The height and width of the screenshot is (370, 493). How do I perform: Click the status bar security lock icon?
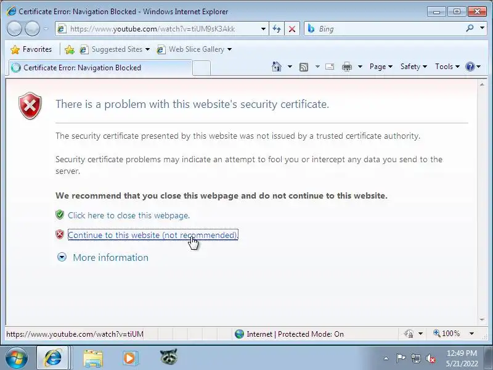(x=409, y=334)
